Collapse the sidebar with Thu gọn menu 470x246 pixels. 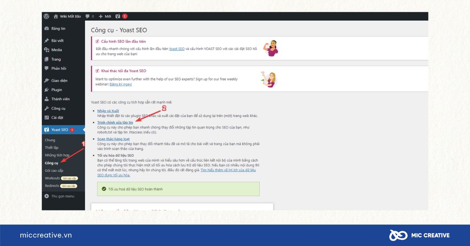(x=60, y=196)
